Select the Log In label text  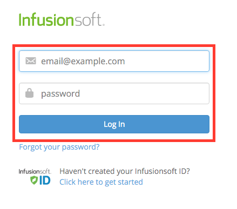114,124
